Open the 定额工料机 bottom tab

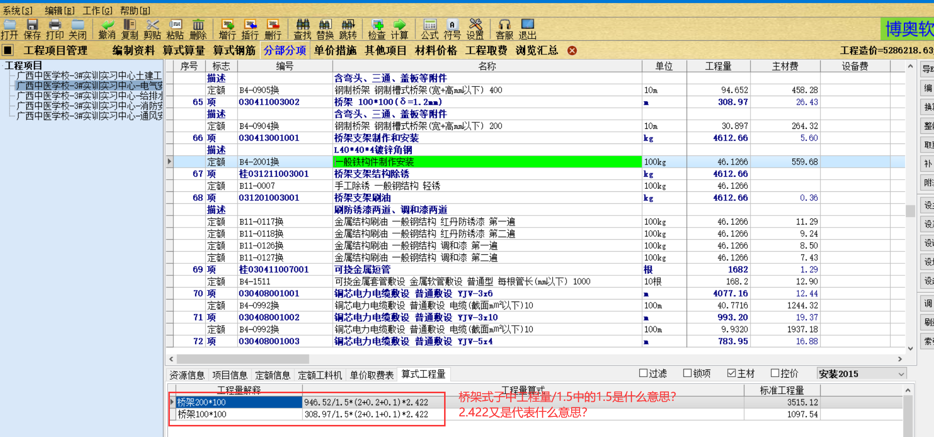(320, 375)
